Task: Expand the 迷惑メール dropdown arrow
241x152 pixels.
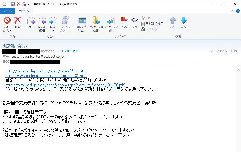Action: click(x=11, y=31)
